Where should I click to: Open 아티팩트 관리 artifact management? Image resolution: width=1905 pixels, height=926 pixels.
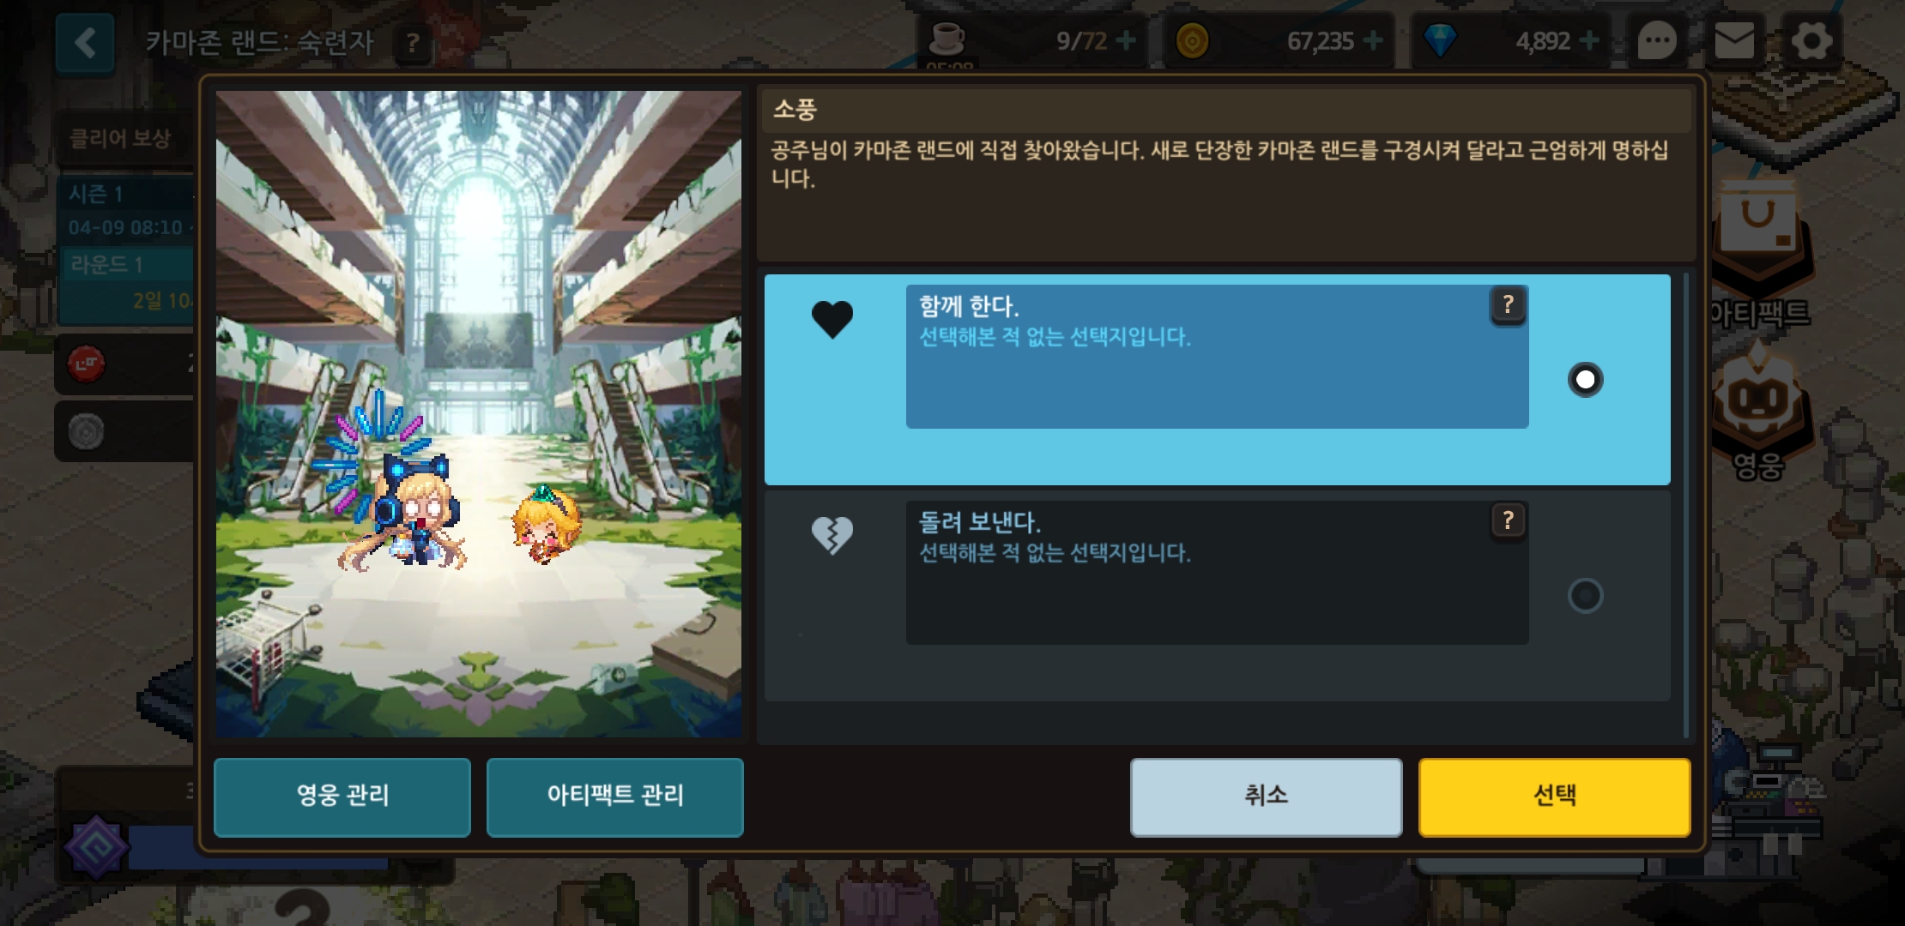(x=615, y=797)
